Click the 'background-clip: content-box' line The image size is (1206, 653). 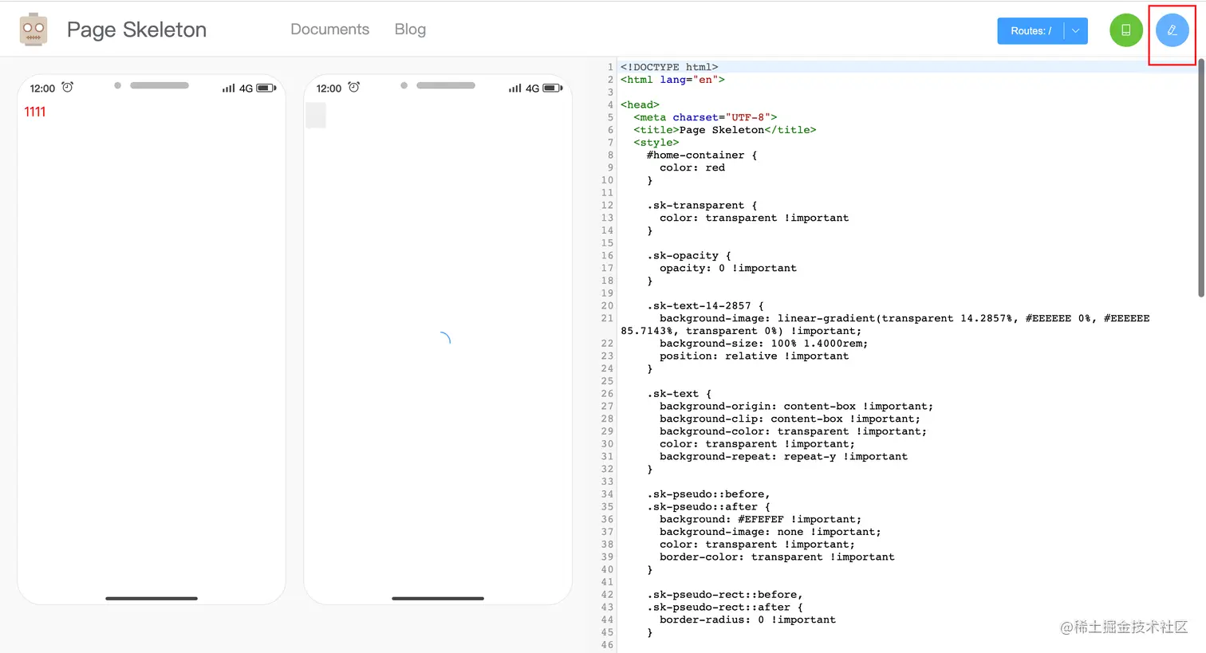[790, 419]
